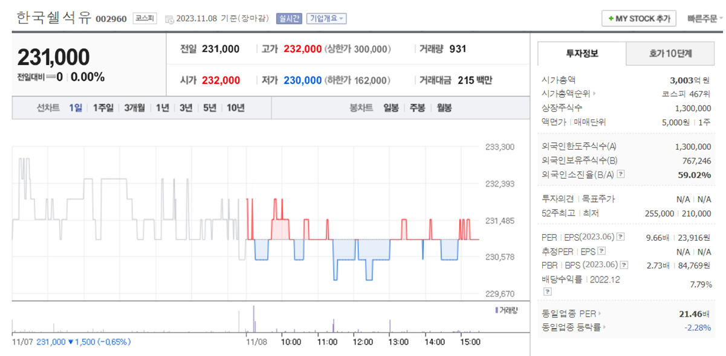Click the 7.79% dividend yield value
The height and width of the screenshot is (356, 726).
(701, 284)
